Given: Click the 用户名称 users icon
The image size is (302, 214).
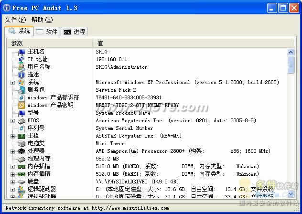Looking at the screenshot, I should [22, 67].
